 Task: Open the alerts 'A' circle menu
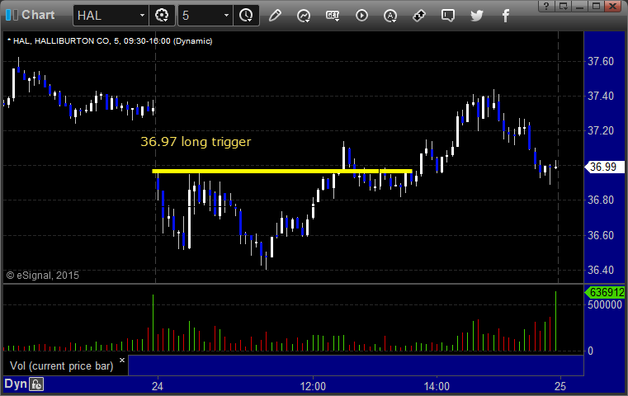(x=390, y=16)
